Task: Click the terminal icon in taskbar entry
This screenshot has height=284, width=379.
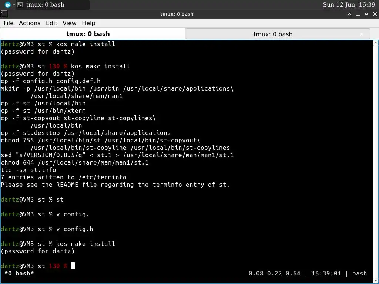Action: tap(20, 4)
